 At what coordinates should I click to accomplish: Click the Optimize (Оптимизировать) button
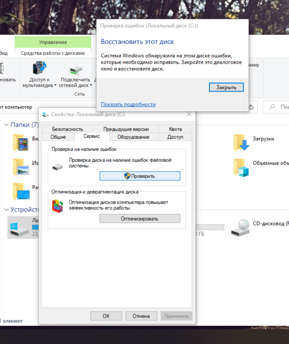coord(140,219)
